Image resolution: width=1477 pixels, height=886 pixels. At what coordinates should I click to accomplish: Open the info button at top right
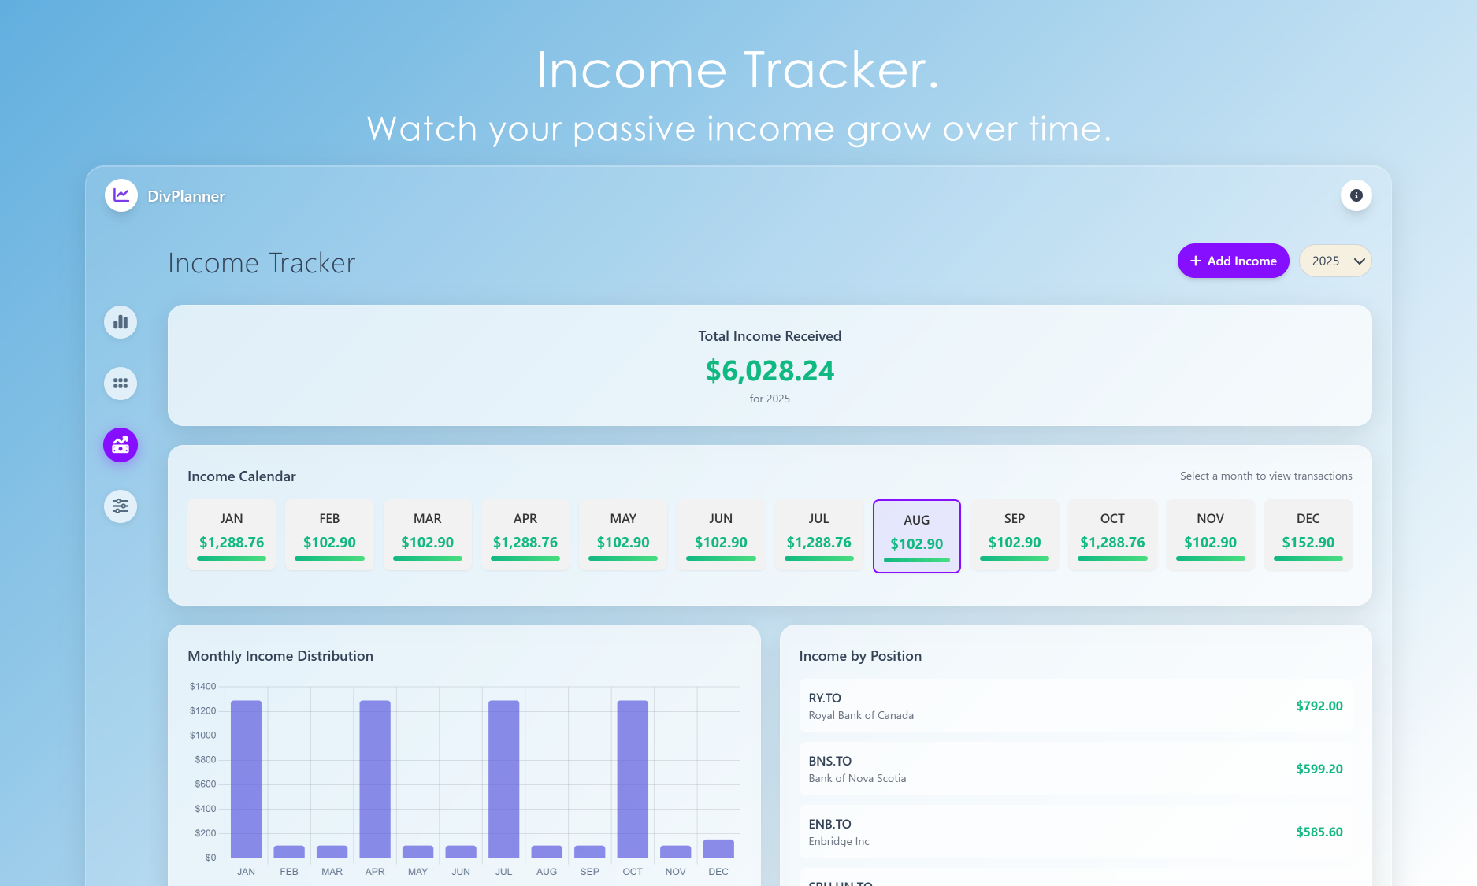[x=1356, y=195]
